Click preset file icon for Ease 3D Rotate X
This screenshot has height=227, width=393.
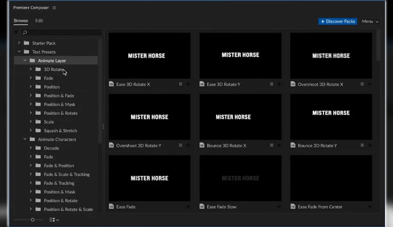[111, 84]
